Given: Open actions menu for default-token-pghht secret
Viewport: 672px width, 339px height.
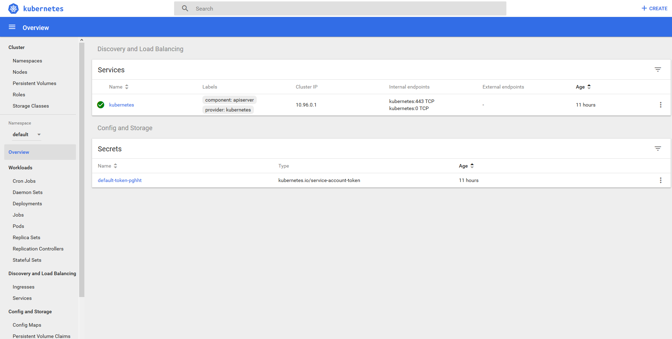Looking at the screenshot, I should point(661,180).
